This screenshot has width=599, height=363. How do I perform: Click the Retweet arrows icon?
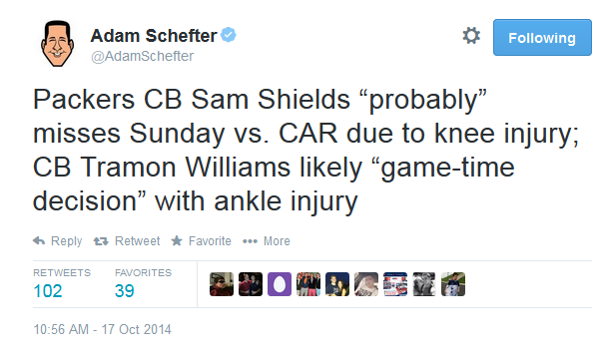(101, 241)
